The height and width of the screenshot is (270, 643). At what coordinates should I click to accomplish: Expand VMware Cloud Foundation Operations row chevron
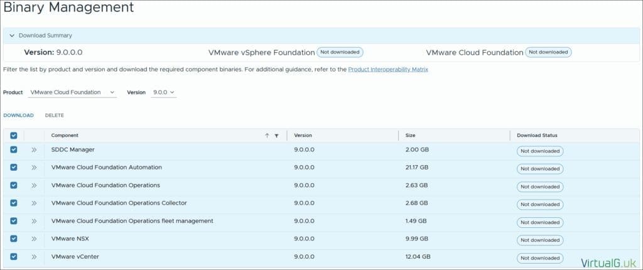pos(34,186)
